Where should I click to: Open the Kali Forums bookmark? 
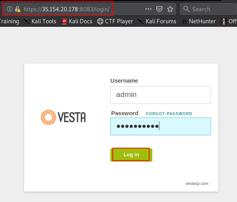[157, 21]
